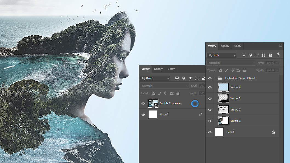The height and width of the screenshot is (163, 290).
Task: Open the Druh dropdown in left panel
Action: click(155, 78)
